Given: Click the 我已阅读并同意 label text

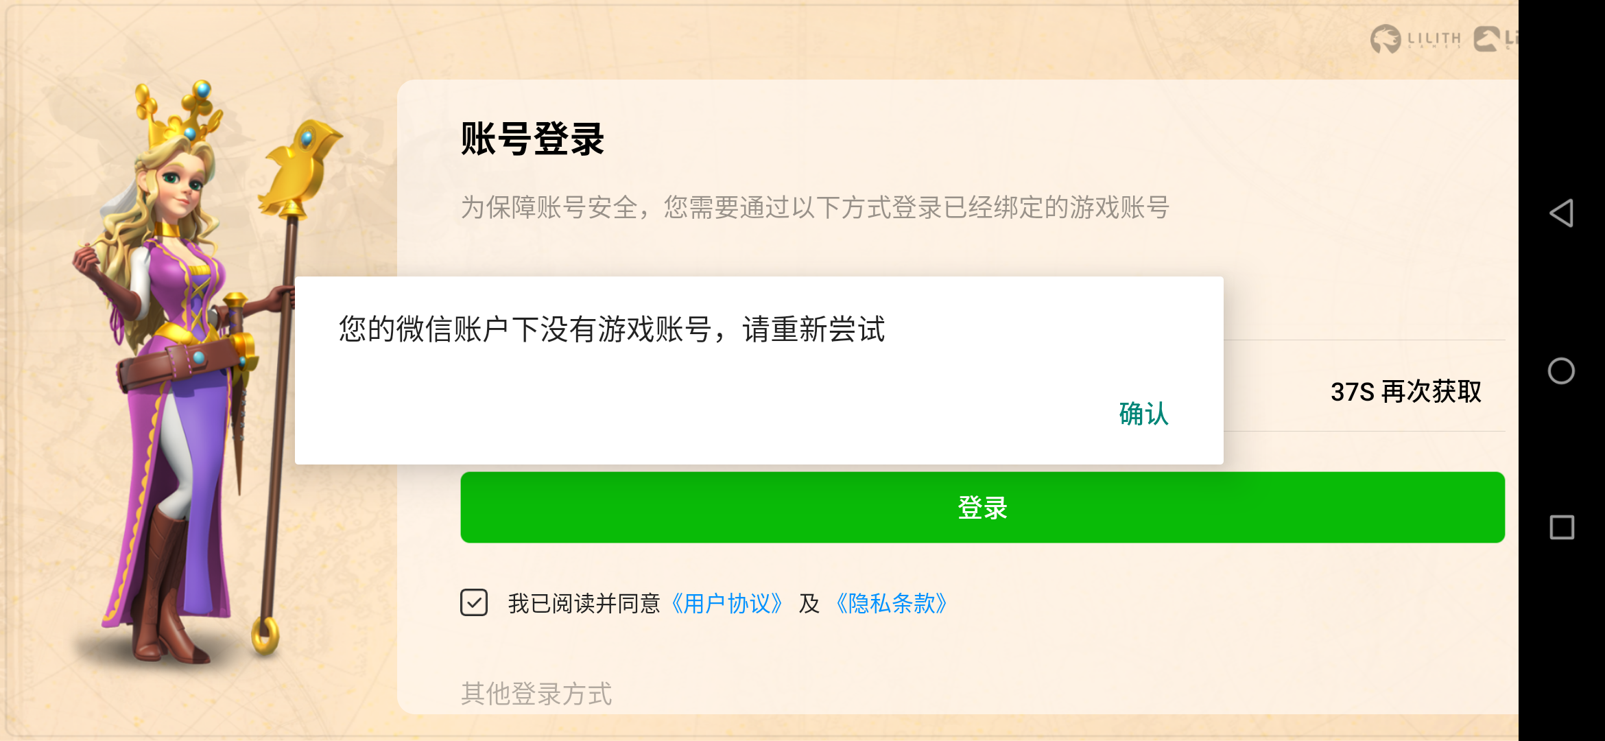Looking at the screenshot, I should point(584,604).
